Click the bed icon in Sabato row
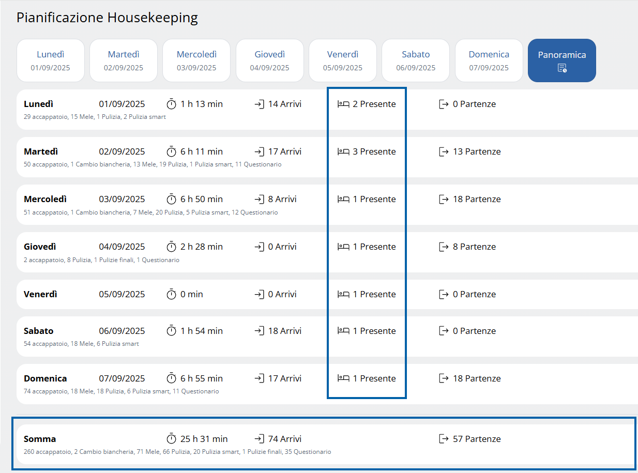638x473 pixels. pyautogui.click(x=343, y=331)
